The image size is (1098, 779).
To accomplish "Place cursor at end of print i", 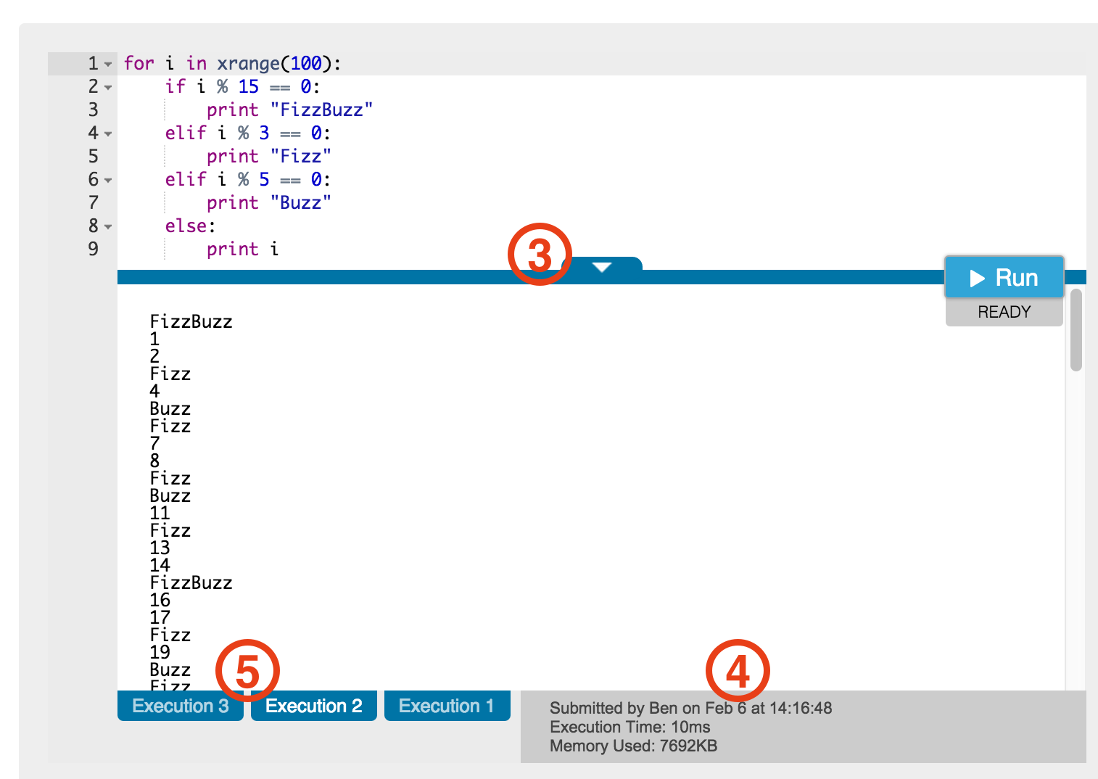I will coord(279,249).
